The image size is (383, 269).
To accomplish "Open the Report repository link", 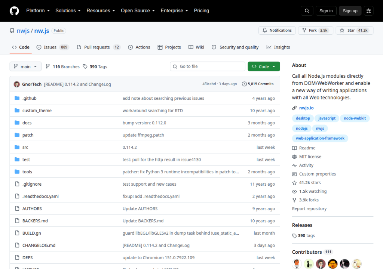I will [x=309, y=209].
